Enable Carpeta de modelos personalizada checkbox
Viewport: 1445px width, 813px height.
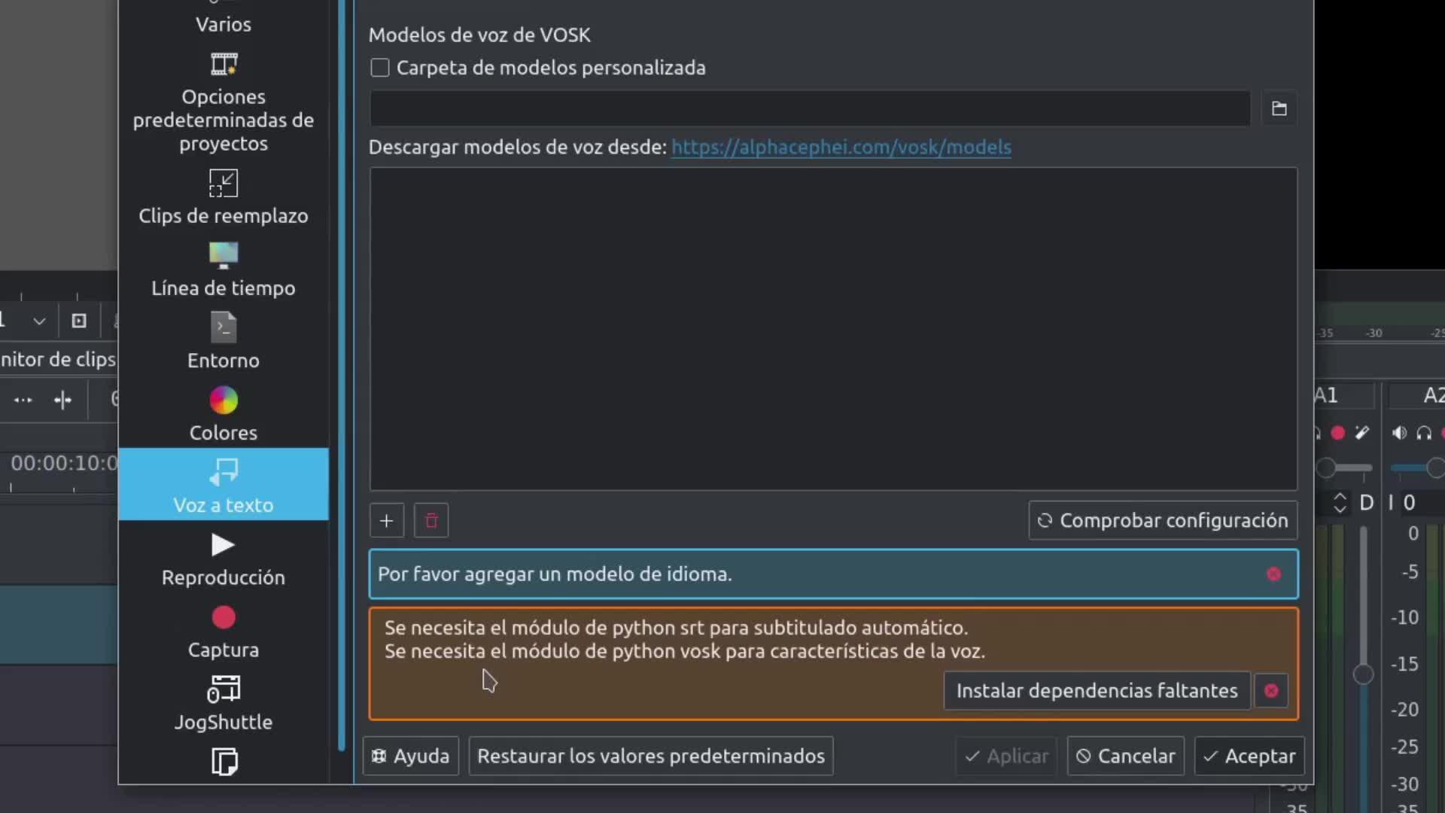(x=380, y=68)
